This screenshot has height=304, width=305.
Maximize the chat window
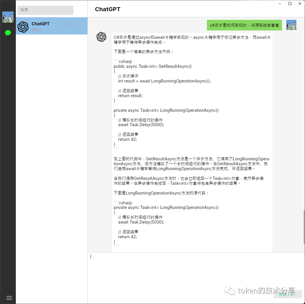coord(290,4)
